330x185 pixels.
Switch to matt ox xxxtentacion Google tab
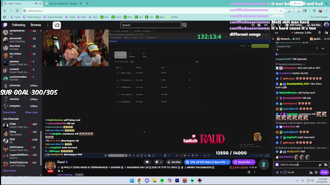63,3
